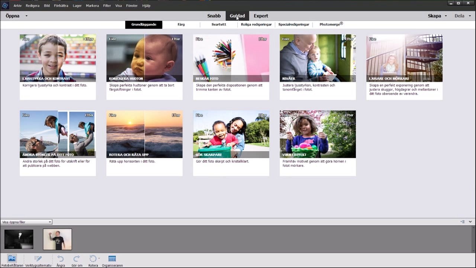
Task: Click the Skapa button
Action: (x=434, y=16)
